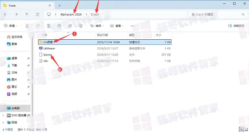Expand the DVD 驱动器 tree node
The height and width of the screenshot is (132, 249).
pyautogui.click(x=3, y=115)
